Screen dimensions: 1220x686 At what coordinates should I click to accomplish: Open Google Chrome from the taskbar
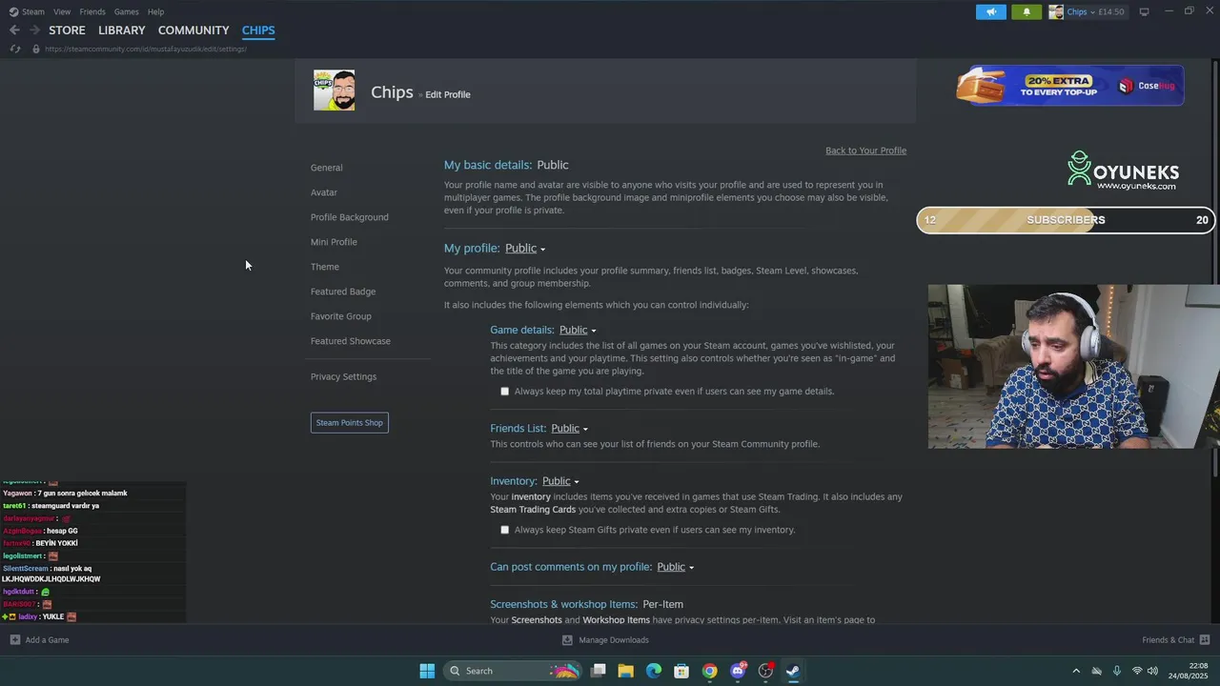click(x=709, y=671)
